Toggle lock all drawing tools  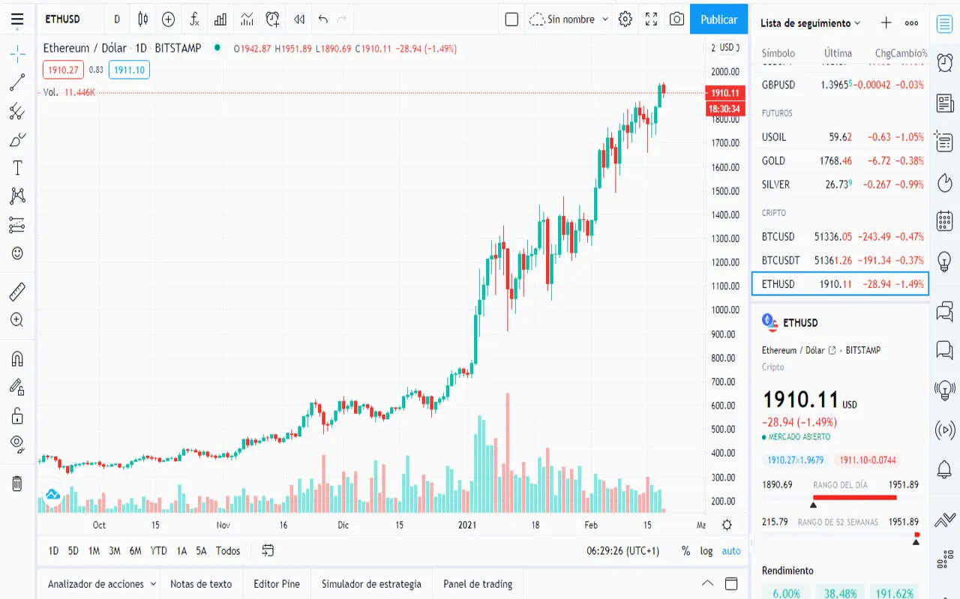(x=17, y=415)
